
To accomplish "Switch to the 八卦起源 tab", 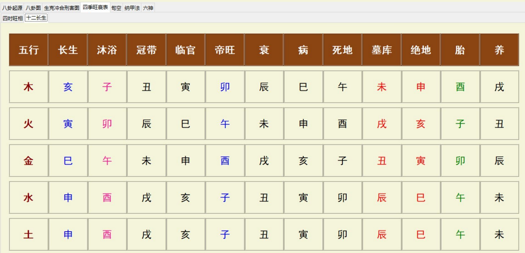I will (x=13, y=6).
